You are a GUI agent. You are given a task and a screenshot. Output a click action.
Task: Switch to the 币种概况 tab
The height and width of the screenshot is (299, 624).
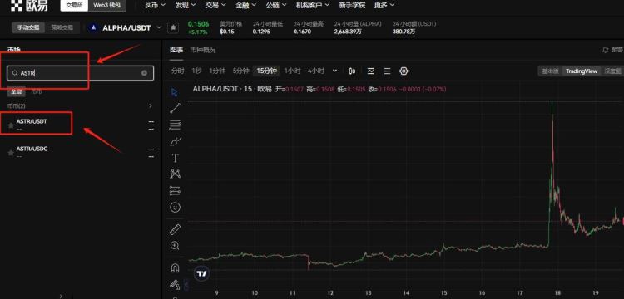tap(203, 50)
